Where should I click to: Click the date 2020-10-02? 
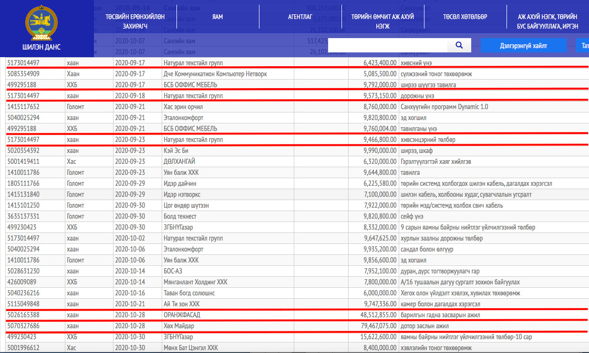coord(130,238)
